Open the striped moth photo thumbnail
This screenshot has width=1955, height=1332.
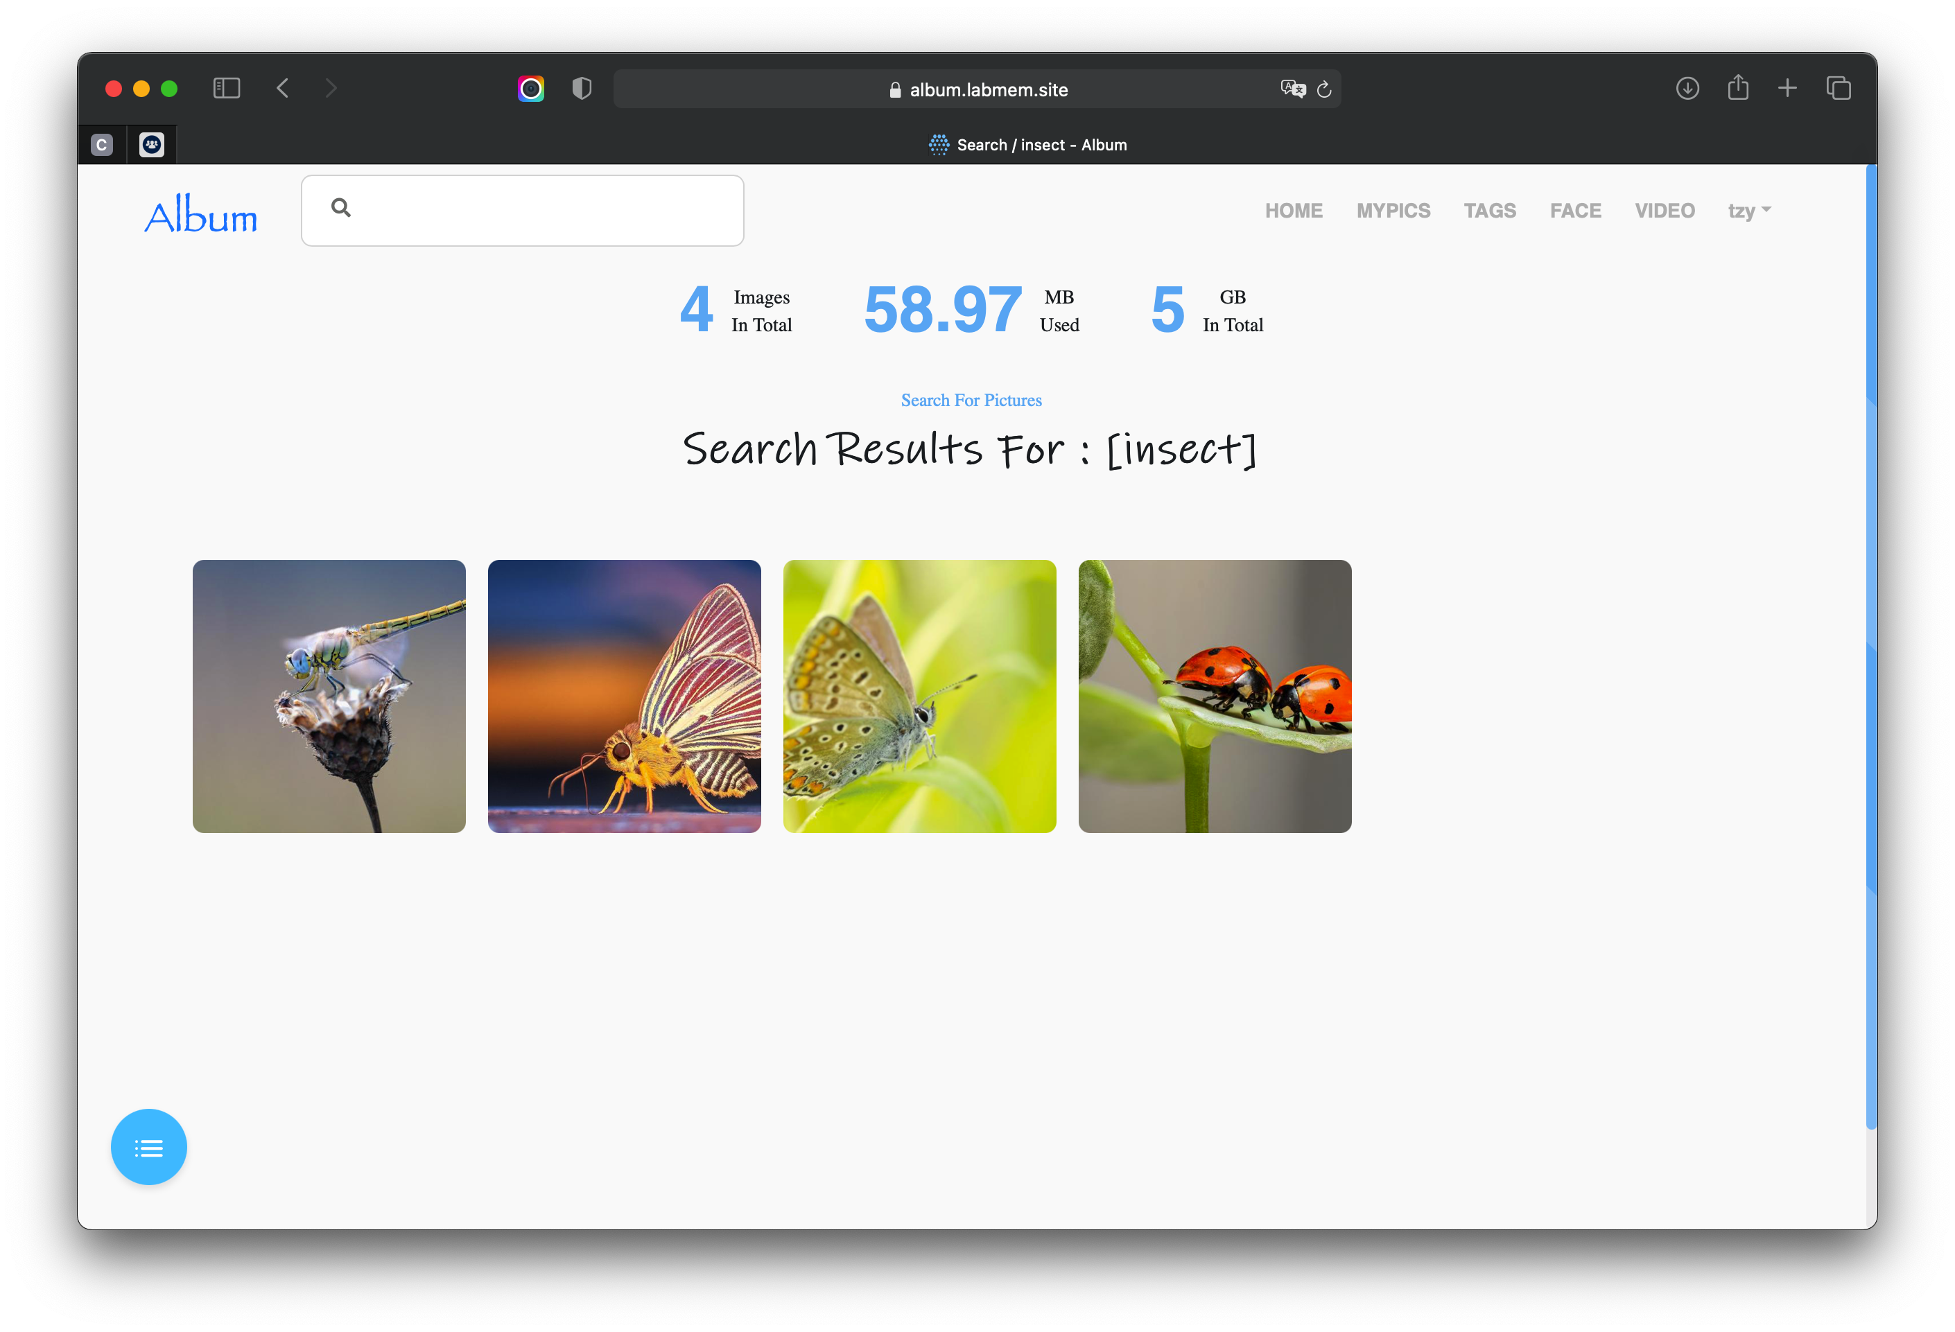(624, 696)
